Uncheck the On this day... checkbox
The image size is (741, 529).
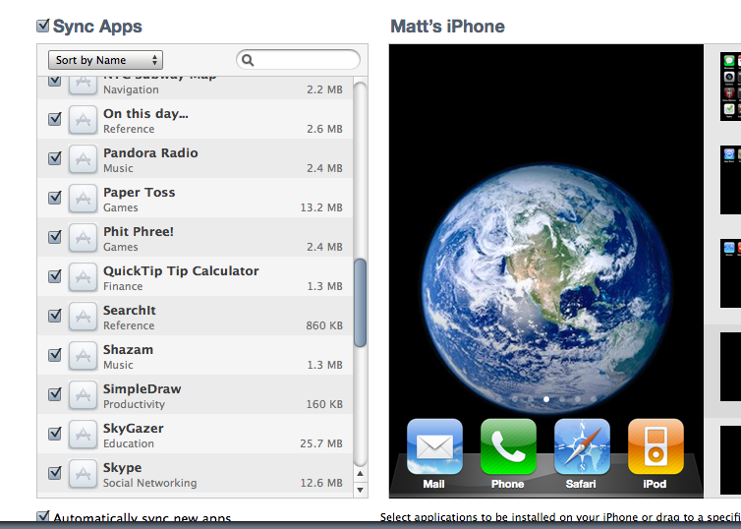coord(55,118)
